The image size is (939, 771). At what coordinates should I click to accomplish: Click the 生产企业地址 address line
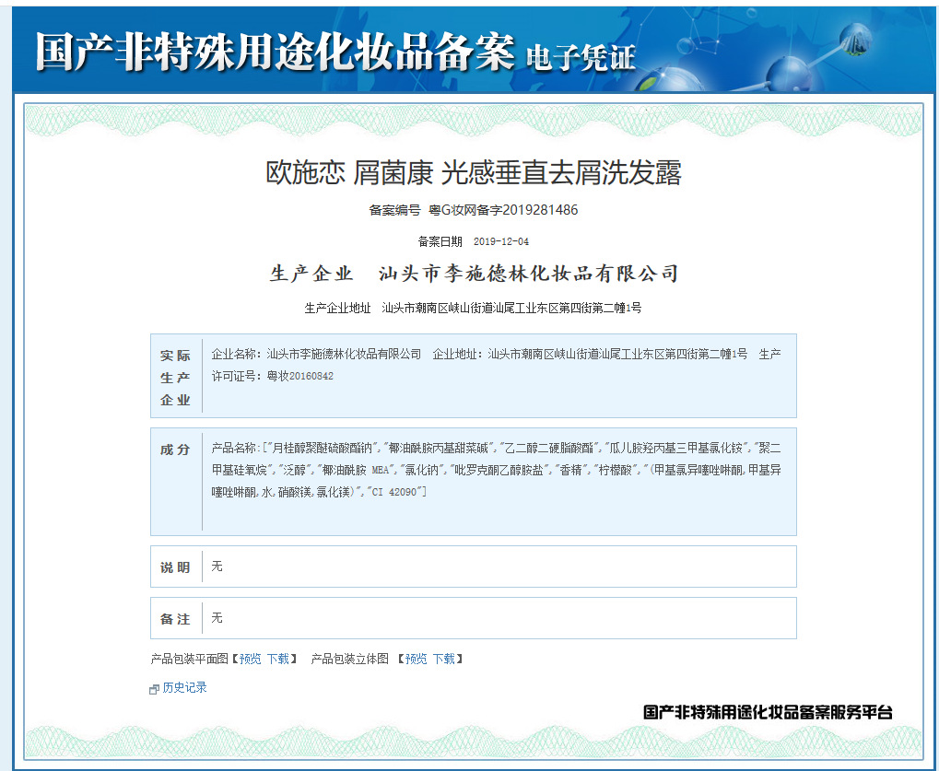[x=473, y=309]
